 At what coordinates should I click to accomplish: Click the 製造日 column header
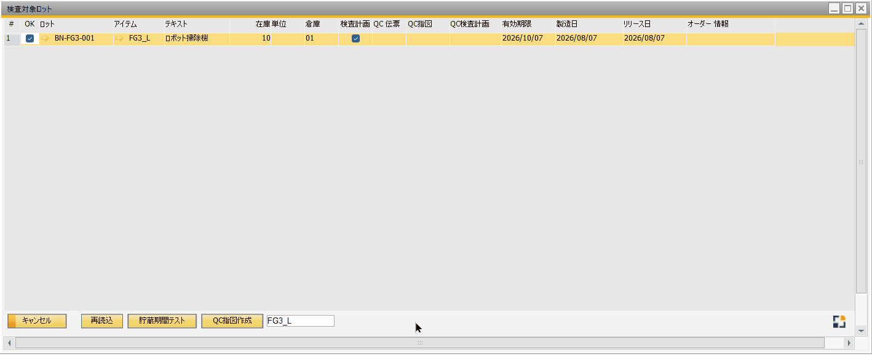[x=589, y=24]
